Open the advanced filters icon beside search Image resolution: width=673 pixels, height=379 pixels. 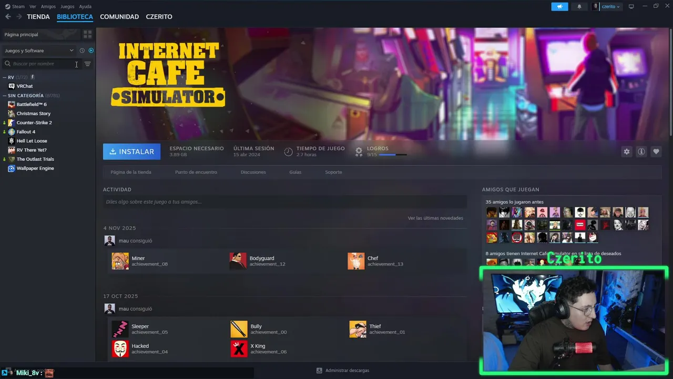[88, 64]
